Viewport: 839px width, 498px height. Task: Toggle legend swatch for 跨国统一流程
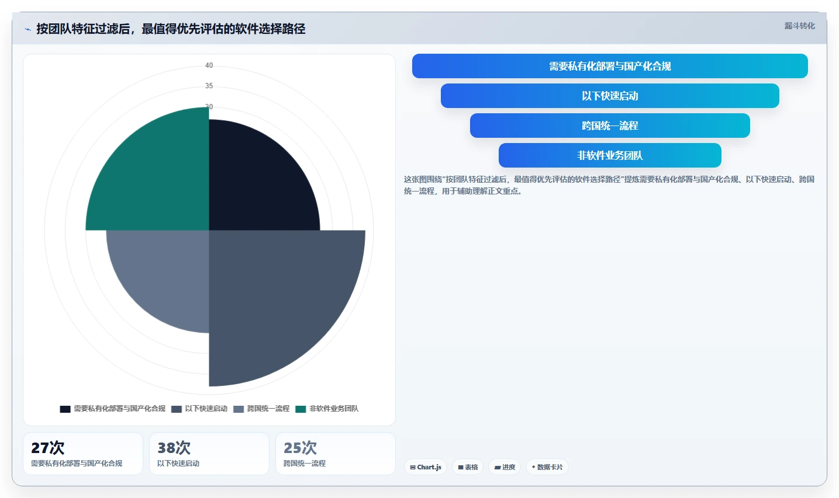click(x=239, y=409)
